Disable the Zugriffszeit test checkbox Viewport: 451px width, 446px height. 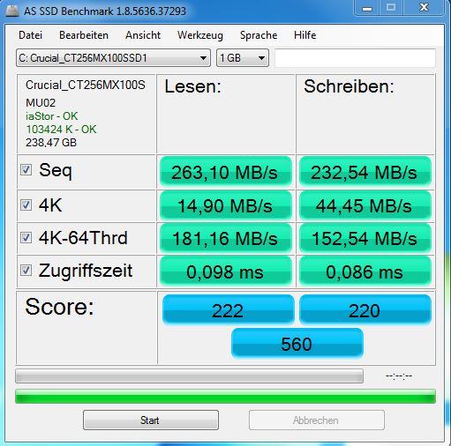pos(26,270)
